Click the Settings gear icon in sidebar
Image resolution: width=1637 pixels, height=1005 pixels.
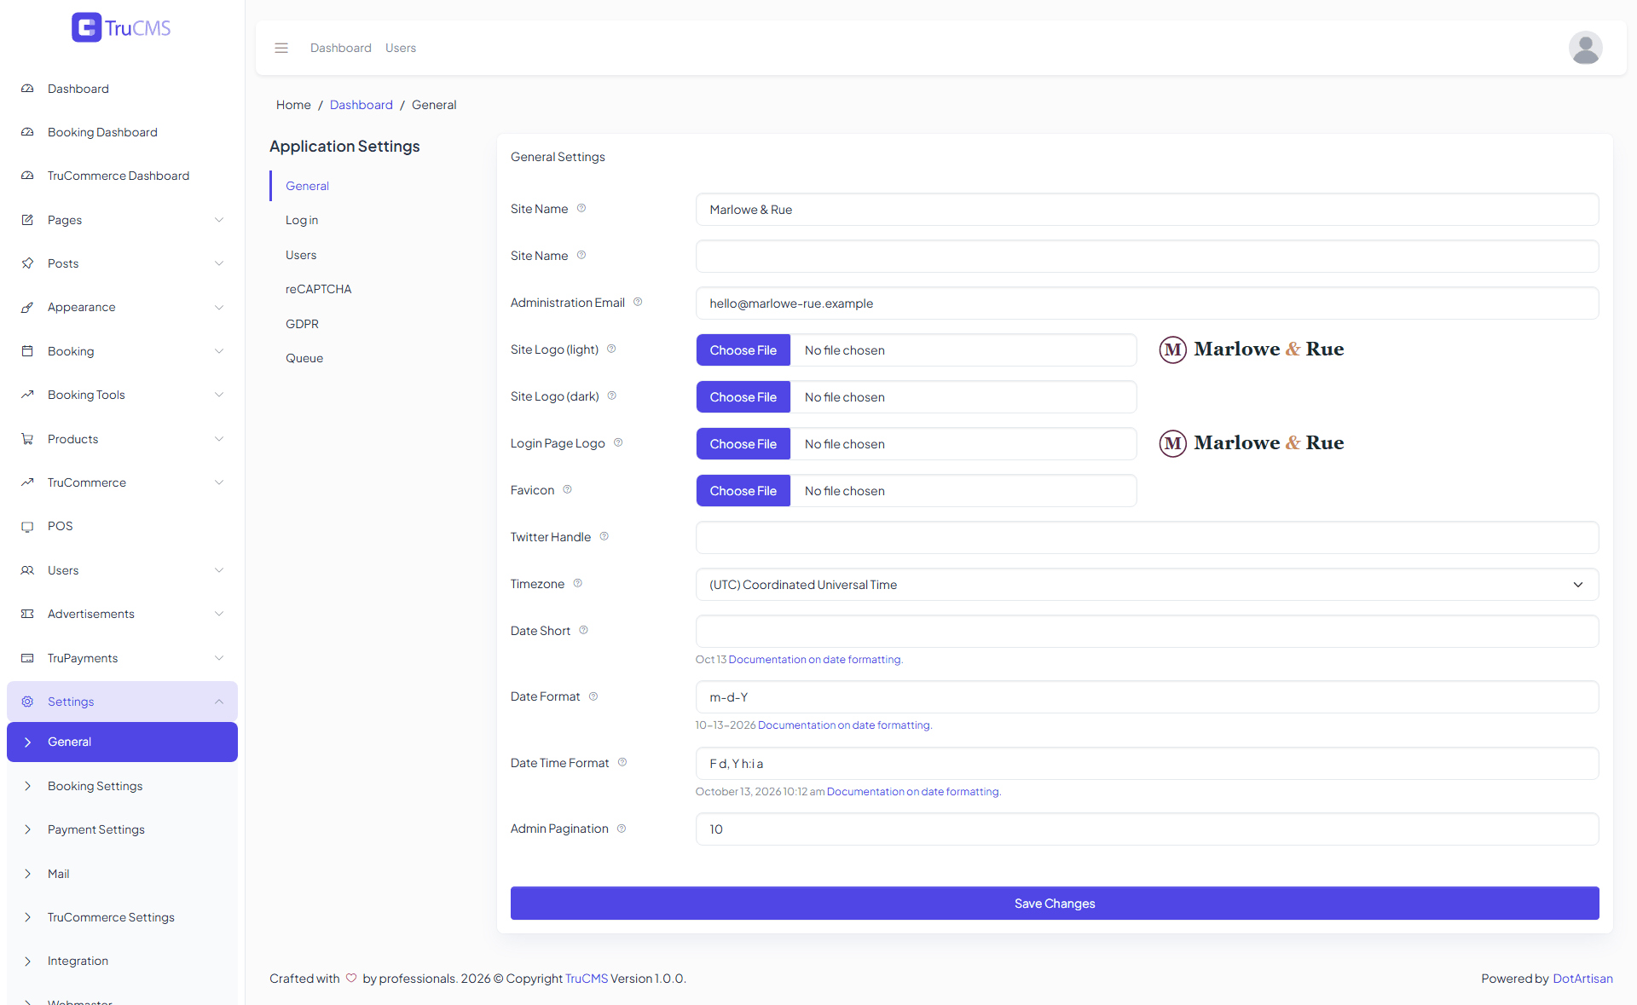tap(27, 702)
